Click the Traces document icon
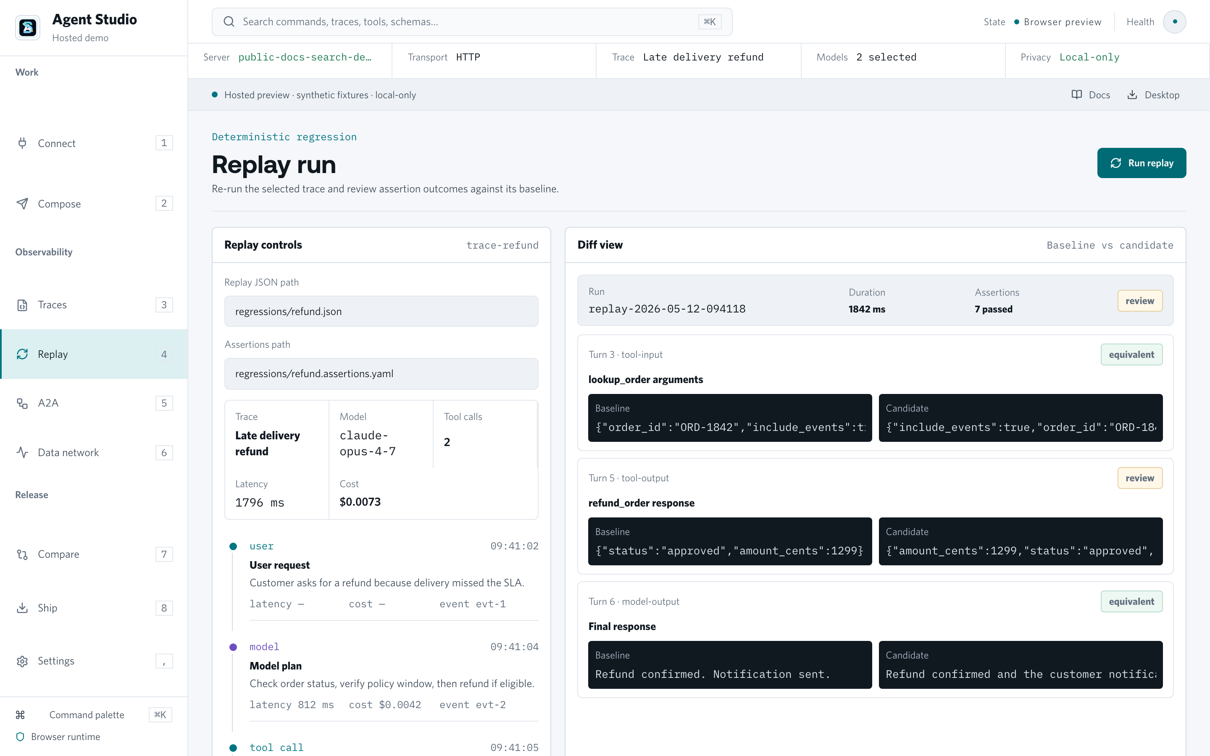This screenshot has width=1210, height=756. [x=22, y=304]
